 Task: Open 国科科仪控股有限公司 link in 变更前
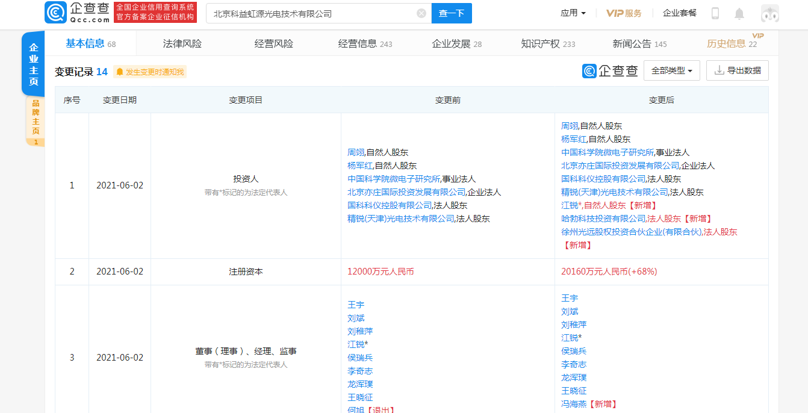pyautogui.click(x=390, y=205)
